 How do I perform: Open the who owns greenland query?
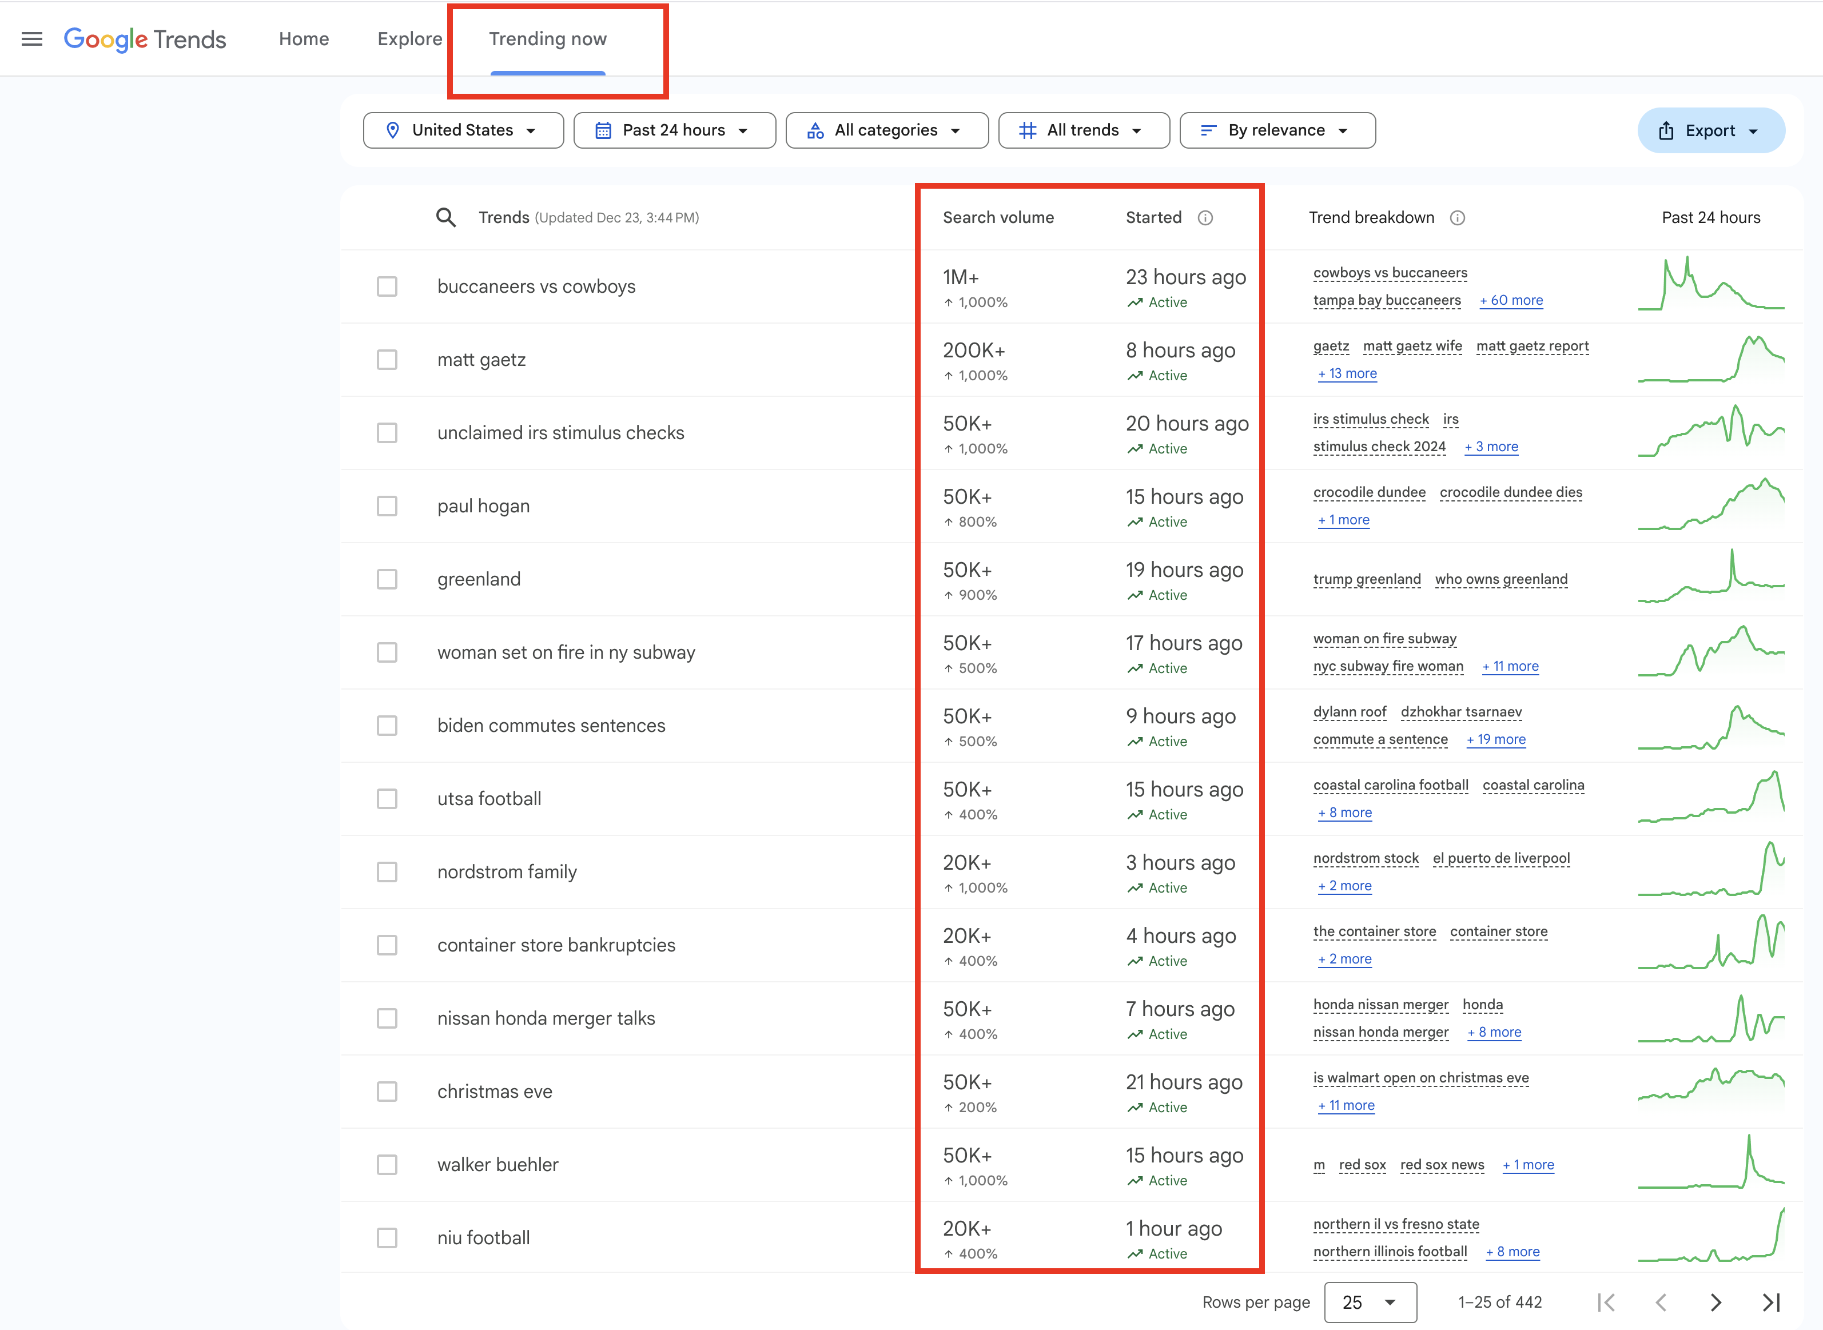coord(1502,580)
